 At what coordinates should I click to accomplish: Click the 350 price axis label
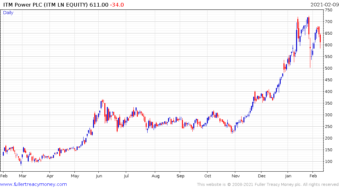click(x=328, y=103)
